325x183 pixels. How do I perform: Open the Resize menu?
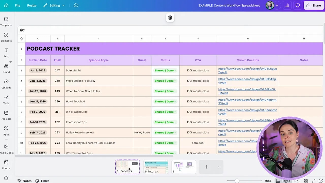[32, 5]
